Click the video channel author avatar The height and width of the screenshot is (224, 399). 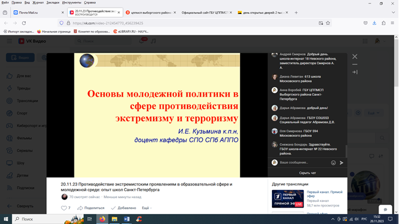64,197
